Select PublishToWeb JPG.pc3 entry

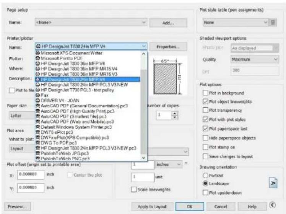click(x=88, y=154)
